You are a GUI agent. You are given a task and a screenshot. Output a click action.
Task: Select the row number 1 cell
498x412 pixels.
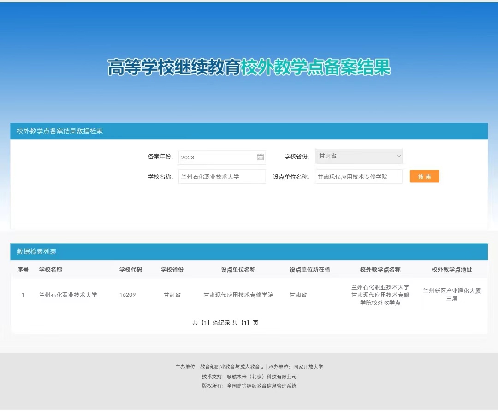pos(23,295)
